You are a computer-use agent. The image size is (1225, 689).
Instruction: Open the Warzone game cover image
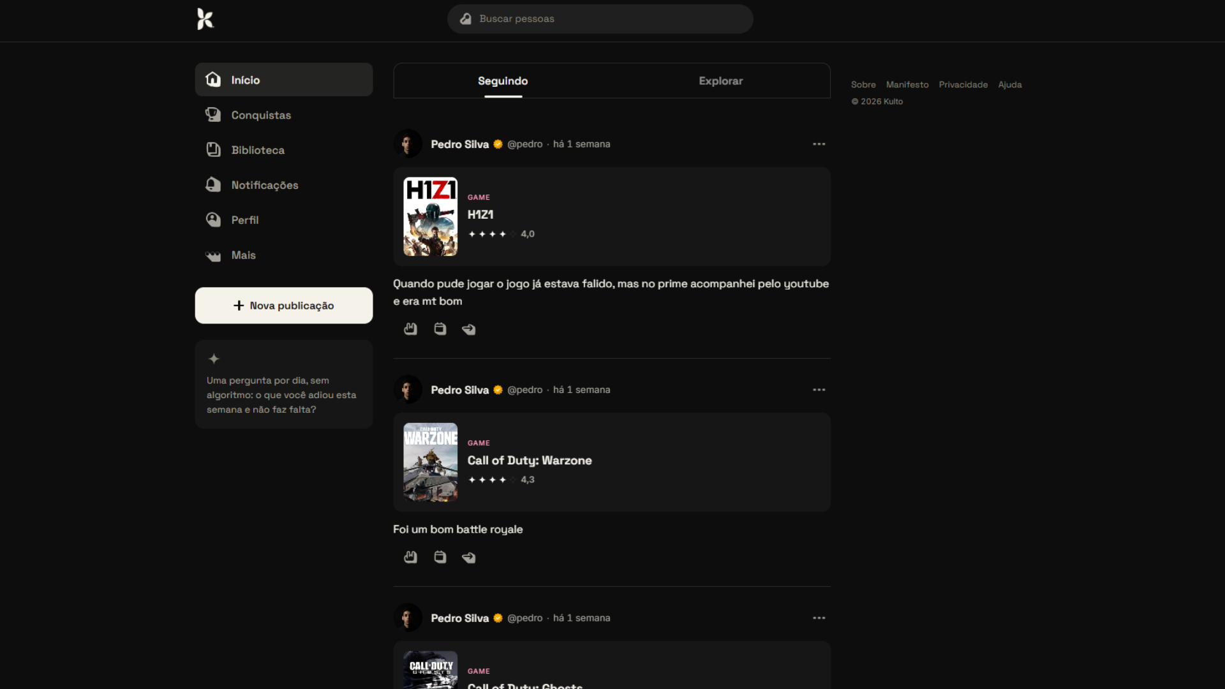point(431,463)
